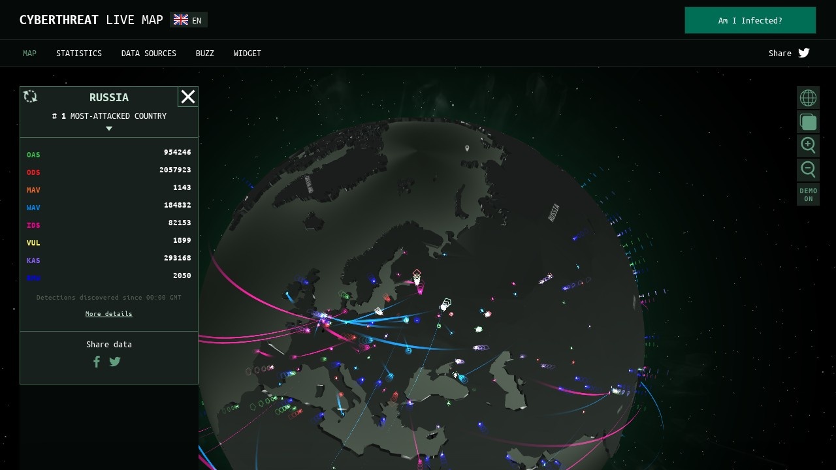
Task: Toggle the map color theme icon
Action: point(808,122)
